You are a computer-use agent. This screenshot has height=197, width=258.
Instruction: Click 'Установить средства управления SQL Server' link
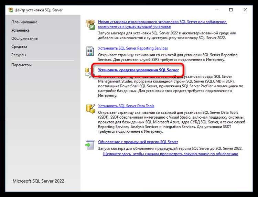tap(138, 70)
